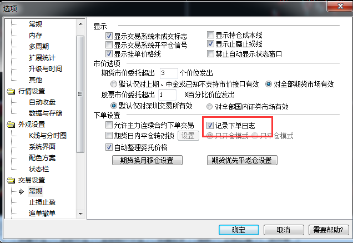Uncheck 自动整理委托价格 option
The width and height of the screenshot is (353, 243).
coord(109,147)
